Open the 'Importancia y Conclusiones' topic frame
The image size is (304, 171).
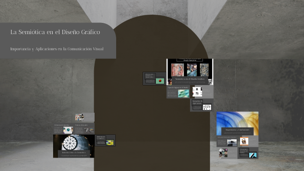[x=237, y=123]
